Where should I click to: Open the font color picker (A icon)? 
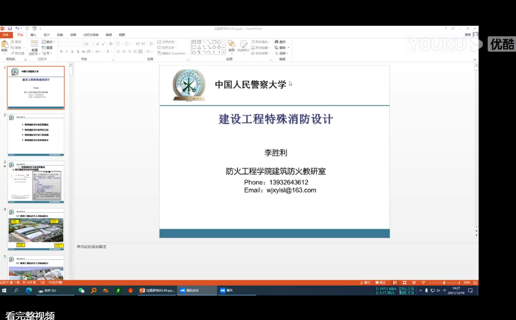pos(108,51)
